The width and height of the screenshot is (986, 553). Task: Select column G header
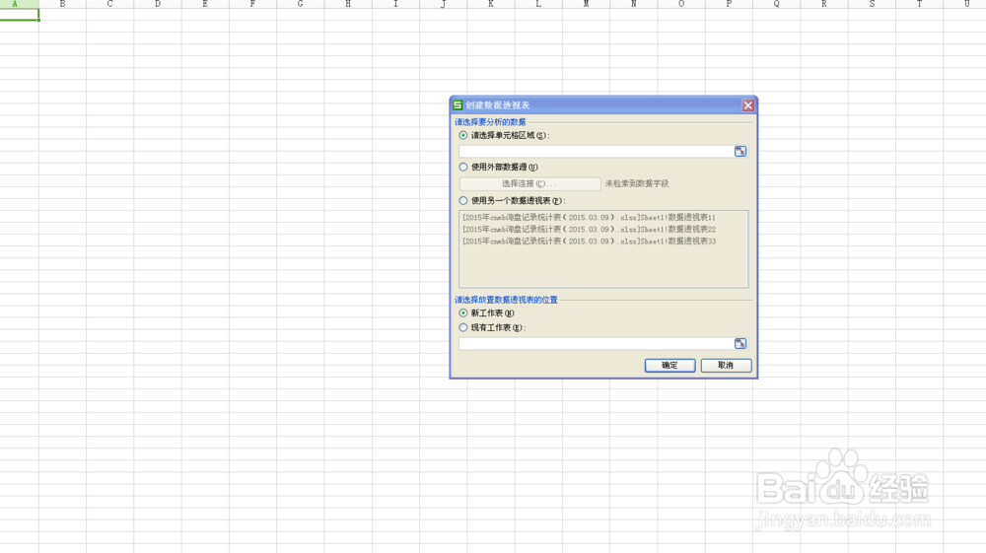click(x=300, y=4)
